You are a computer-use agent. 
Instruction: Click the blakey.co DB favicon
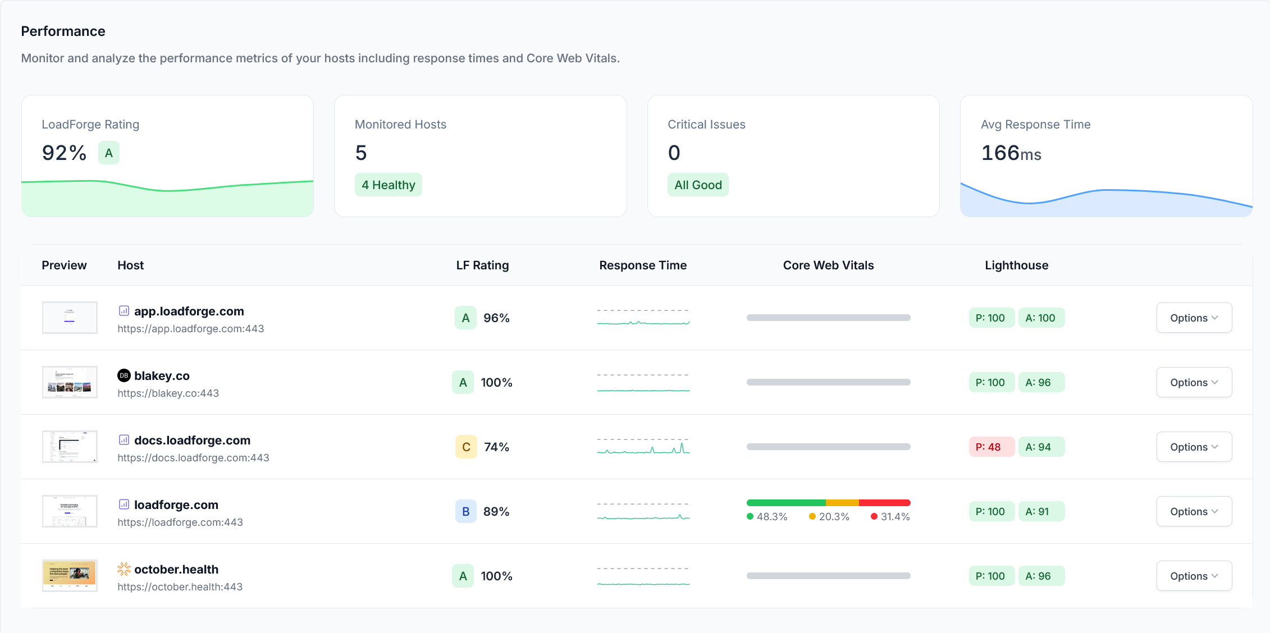(x=124, y=375)
